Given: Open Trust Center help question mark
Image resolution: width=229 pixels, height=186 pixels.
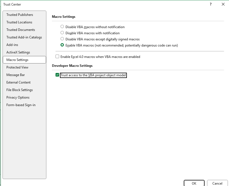Looking at the screenshot, I should pos(211,4).
